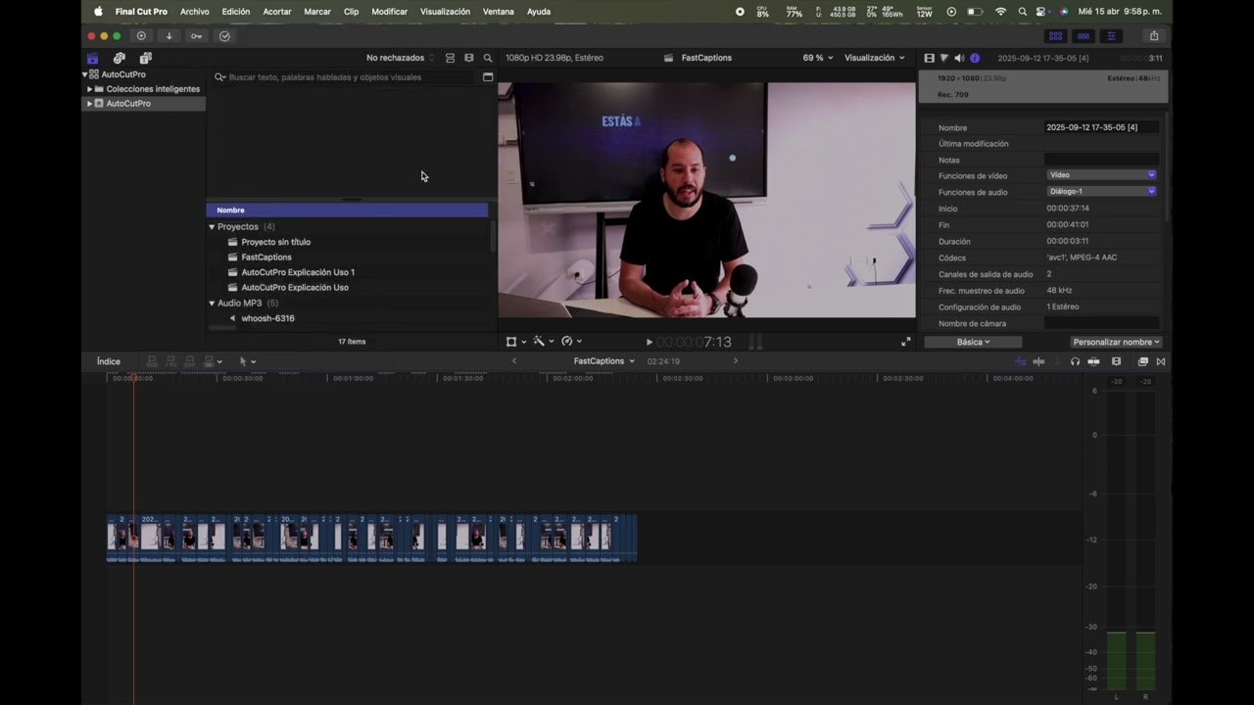Screen dimensions: 1254x705
Task: Open the Marcar menu
Action: tap(317, 12)
